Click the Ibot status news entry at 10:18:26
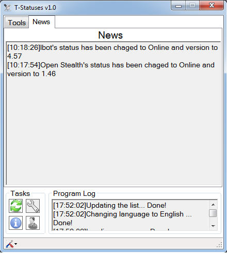This screenshot has height=254, width=227. tap(112, 52)
